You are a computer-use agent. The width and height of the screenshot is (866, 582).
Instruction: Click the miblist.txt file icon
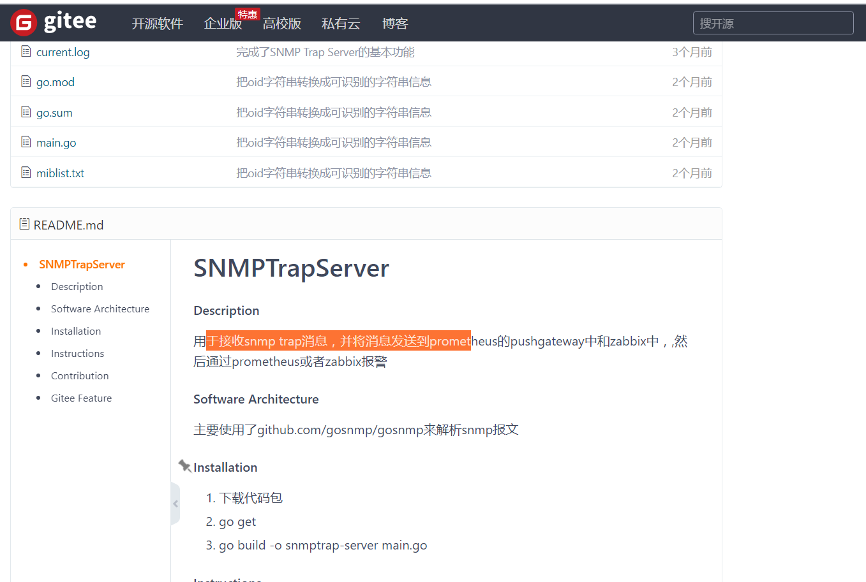coord(26,173)
